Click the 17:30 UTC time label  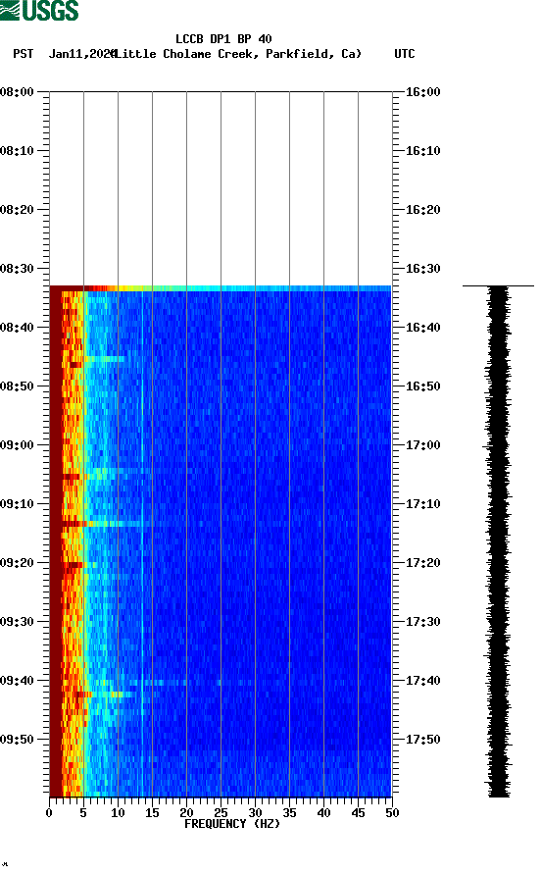(422, 622)
